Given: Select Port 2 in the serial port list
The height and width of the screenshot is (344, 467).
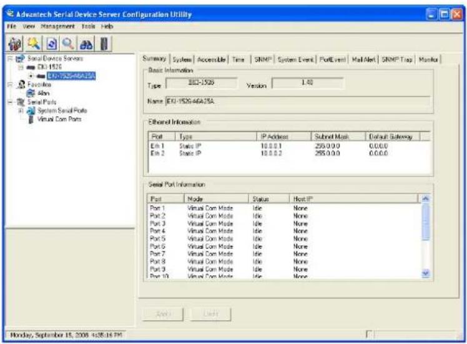Looking at the screenshot, I should pyautogui.click(x=285, y=215).
